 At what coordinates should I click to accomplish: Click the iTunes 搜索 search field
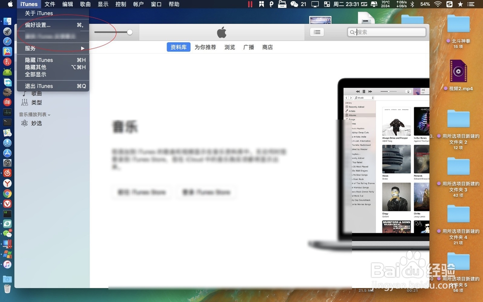[386, 32]
